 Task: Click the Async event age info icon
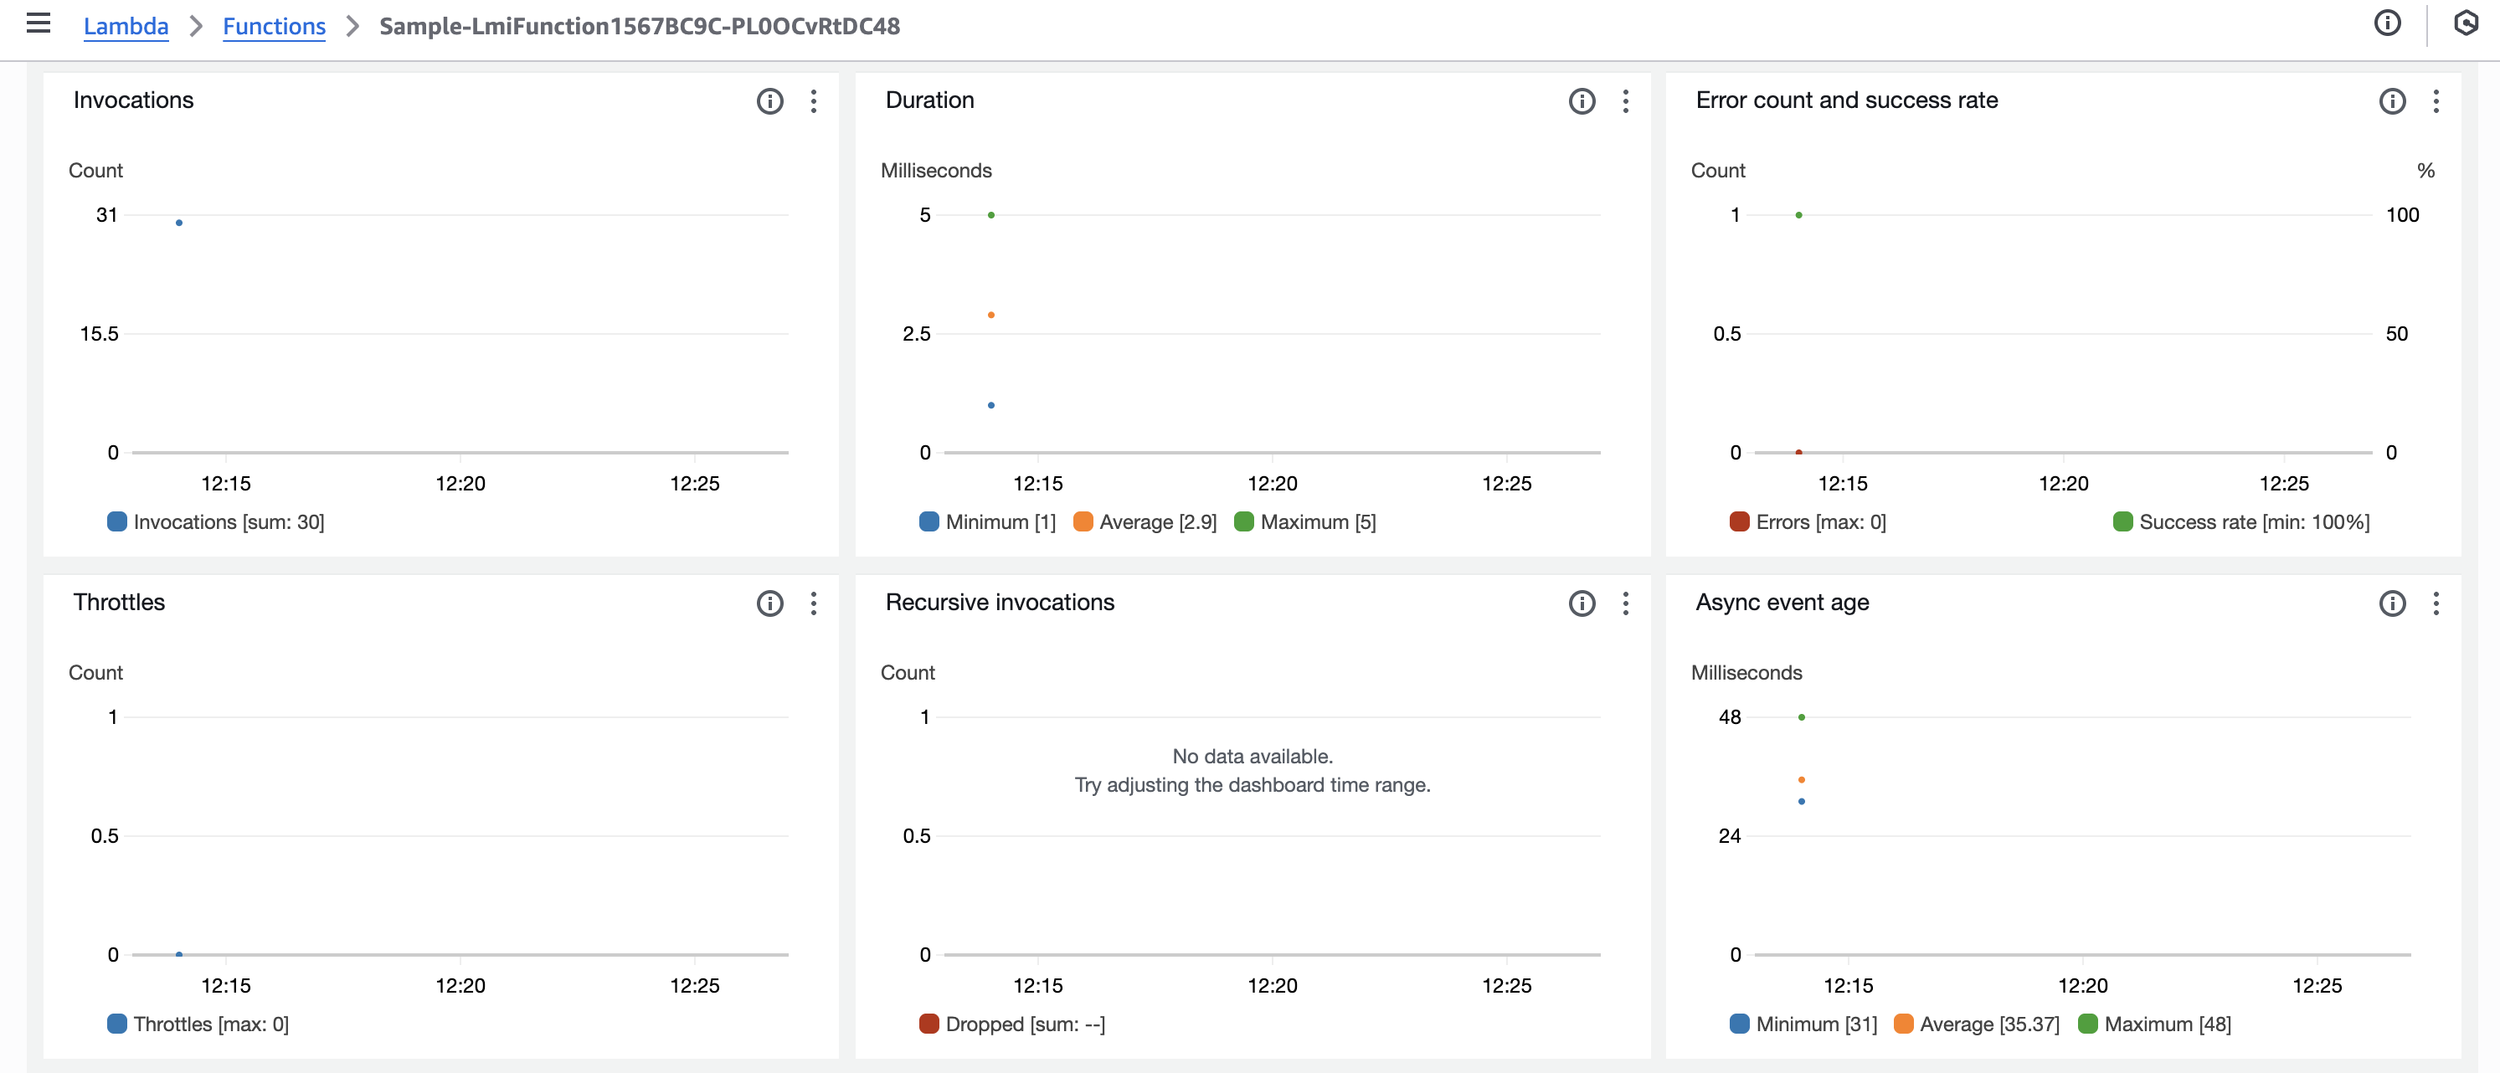(x=2391, y=603)
